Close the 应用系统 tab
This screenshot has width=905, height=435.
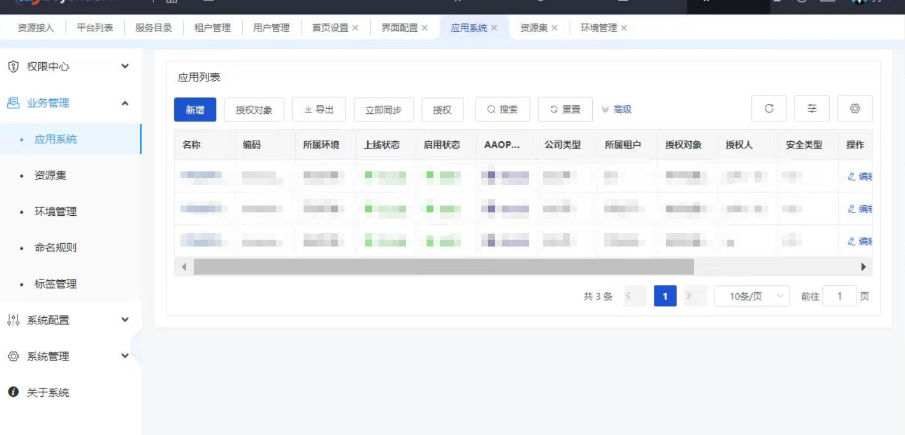coord(494,28)
